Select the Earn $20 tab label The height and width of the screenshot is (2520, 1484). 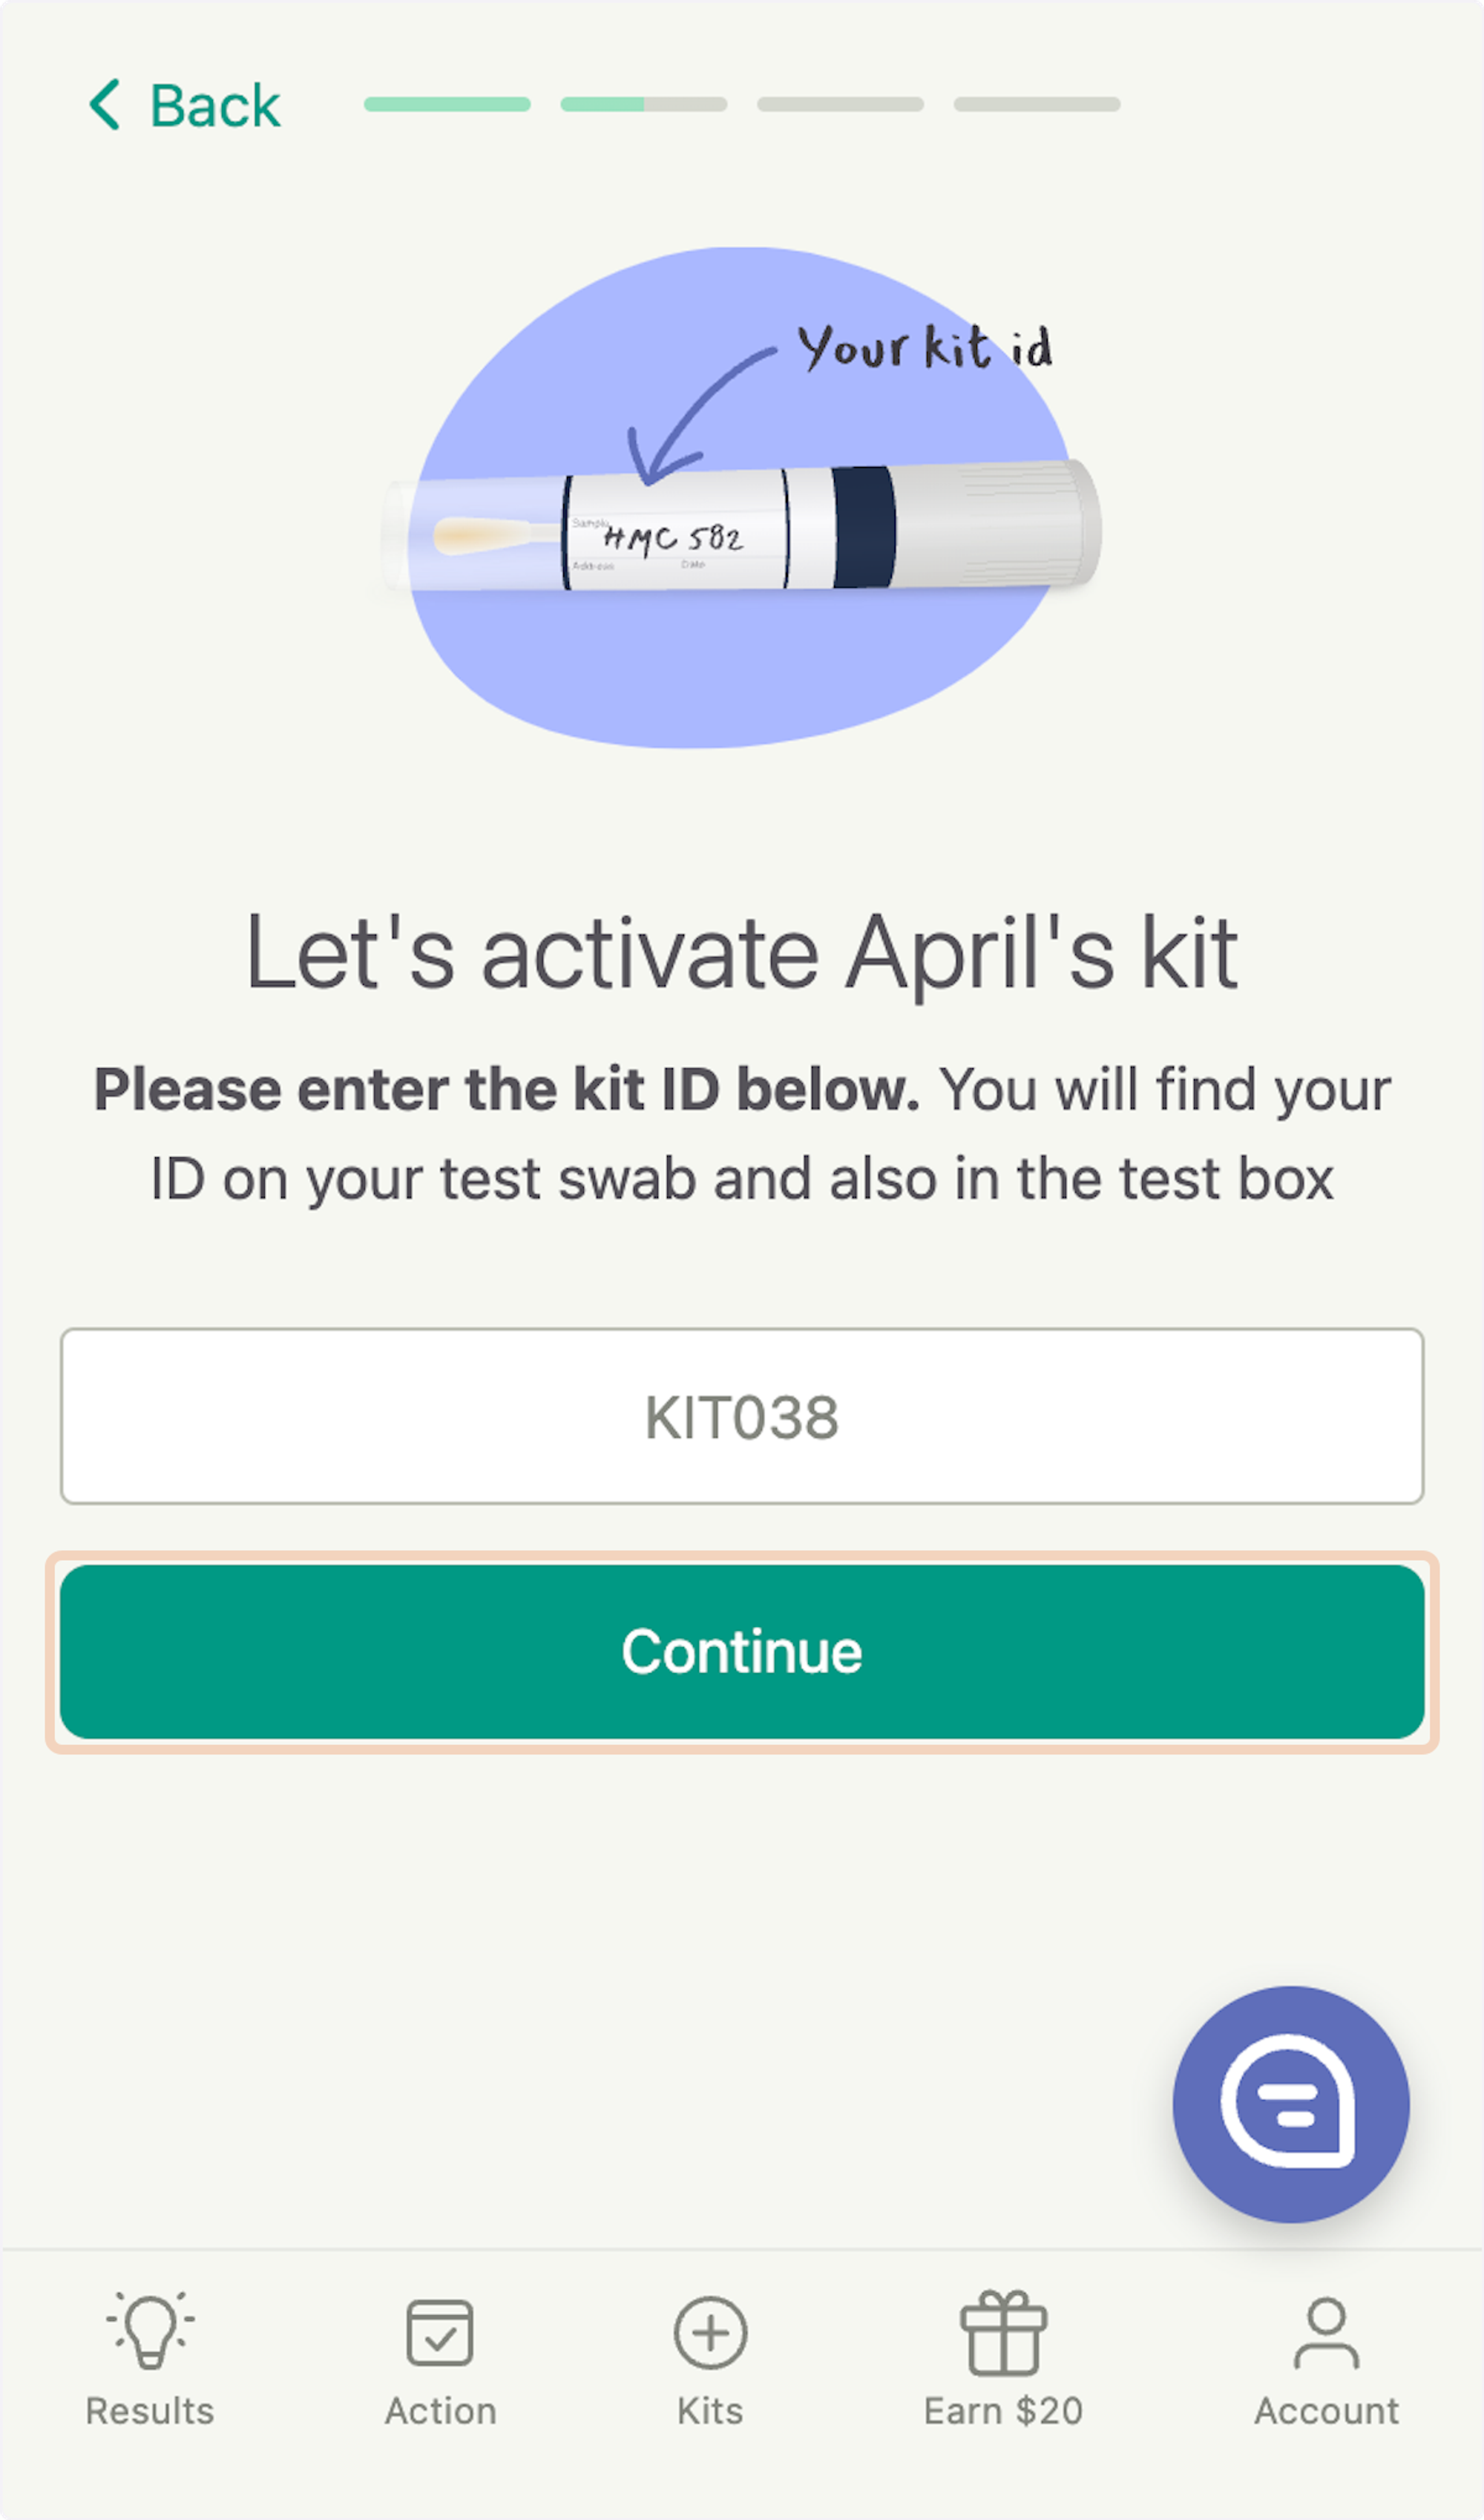1003,2411
